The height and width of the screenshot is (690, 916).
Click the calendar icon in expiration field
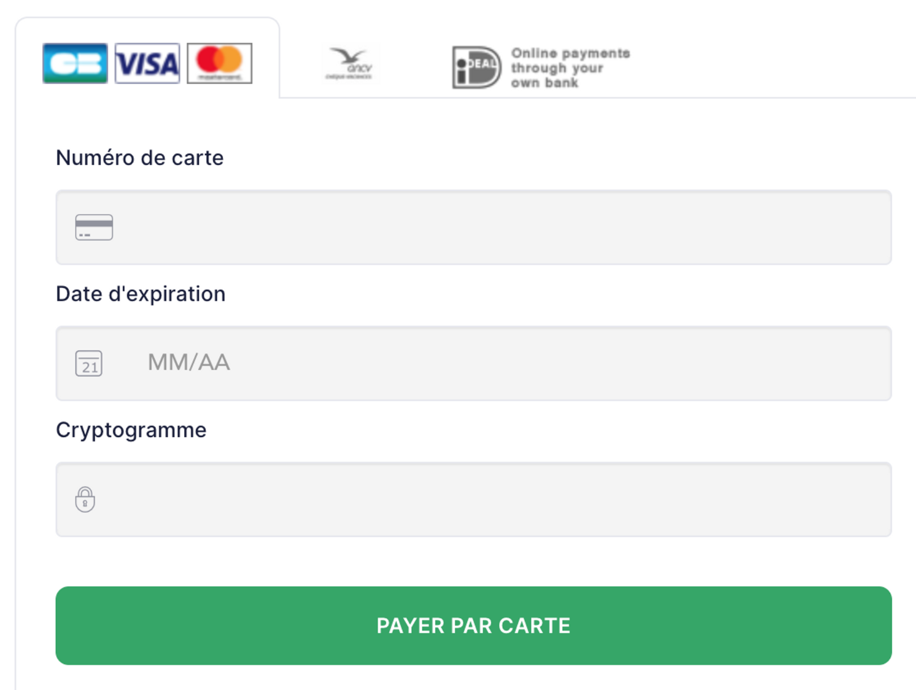coord(89,363)
